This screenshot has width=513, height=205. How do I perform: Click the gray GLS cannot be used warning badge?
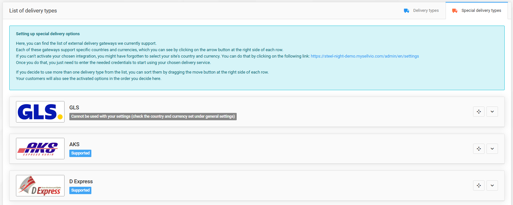pyautogui.click(x=153, y=116)
